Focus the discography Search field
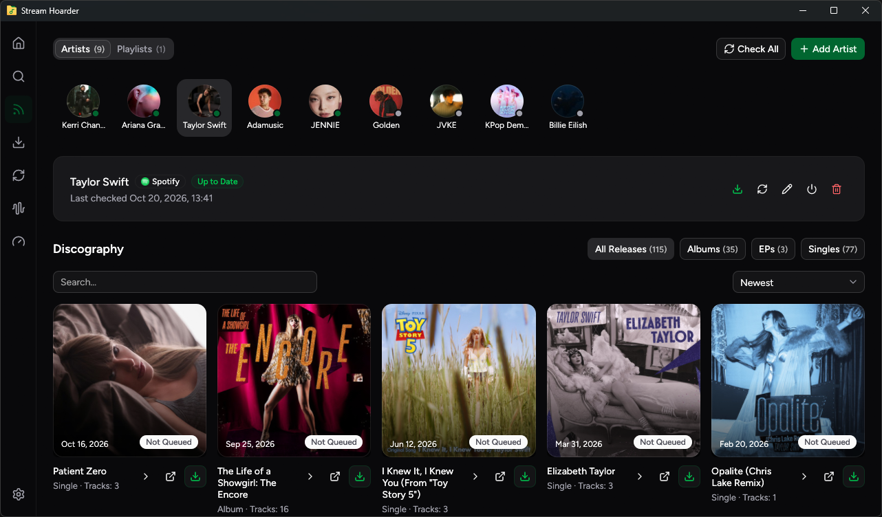882x517 pixels. click(185, 282)
